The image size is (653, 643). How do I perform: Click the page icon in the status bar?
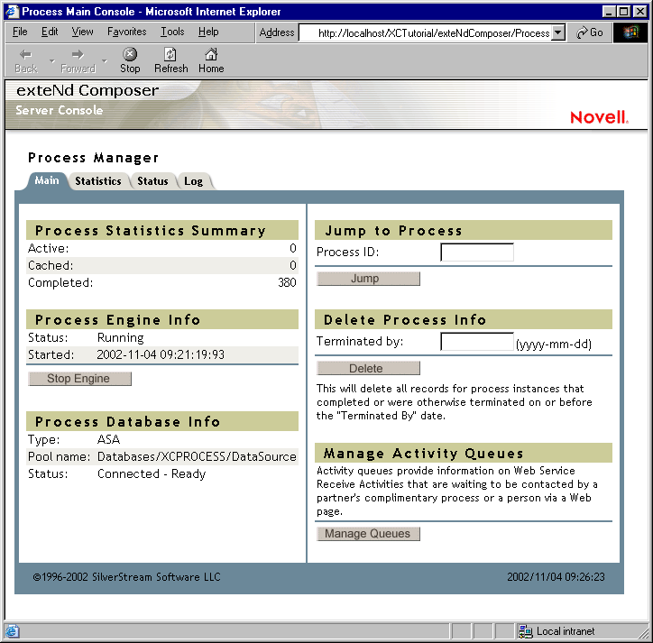click(12, 631)
